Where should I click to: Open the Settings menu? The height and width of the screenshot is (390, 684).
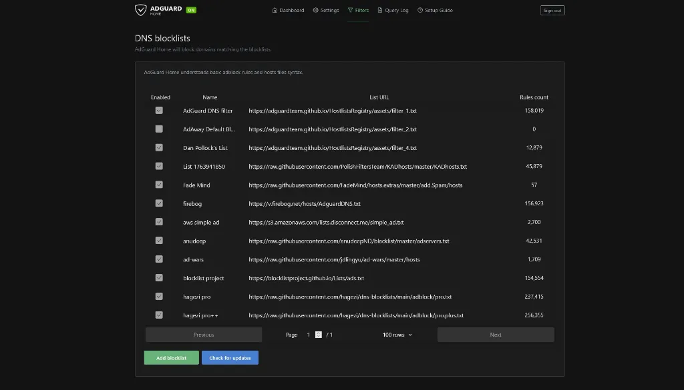point(326,10)
